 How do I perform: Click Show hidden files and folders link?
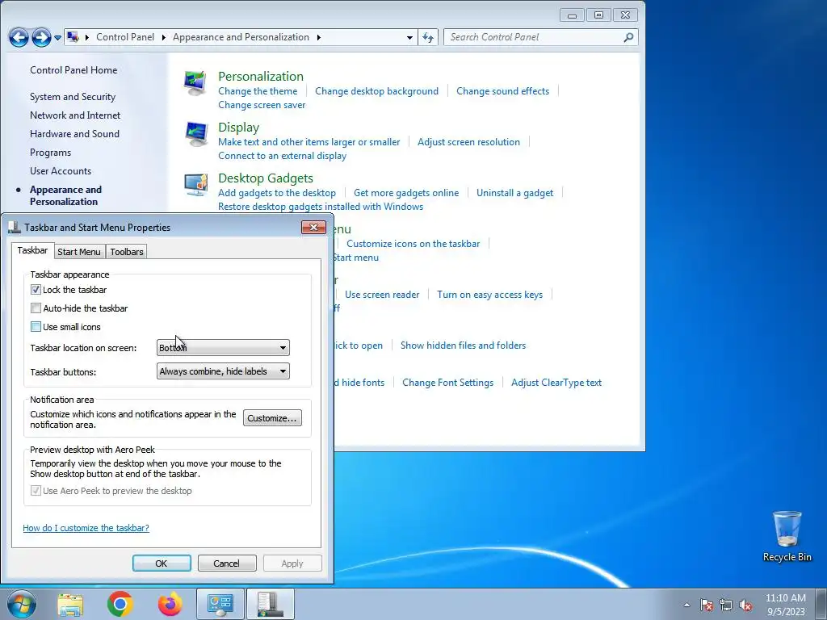click(463, 345)
